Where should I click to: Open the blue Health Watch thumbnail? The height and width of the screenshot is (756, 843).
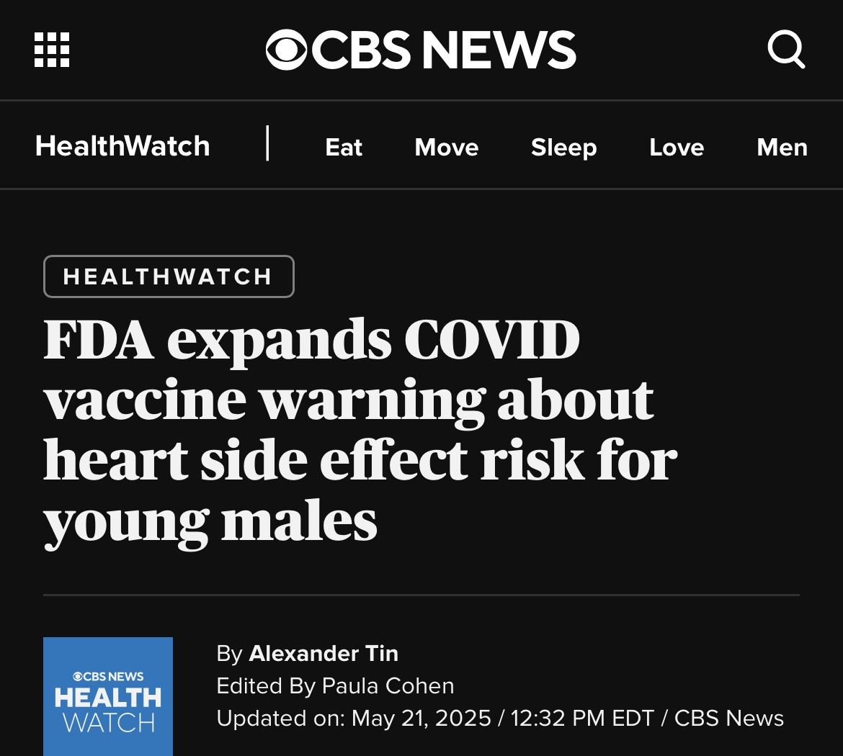(x=108, y=696)
